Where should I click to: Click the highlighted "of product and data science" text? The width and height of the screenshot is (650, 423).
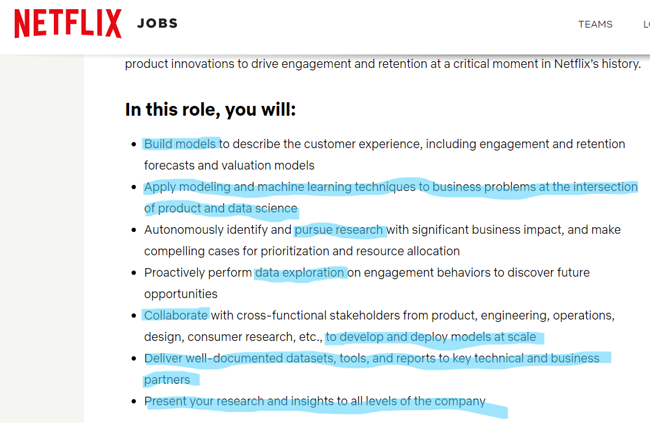[220, 208]
